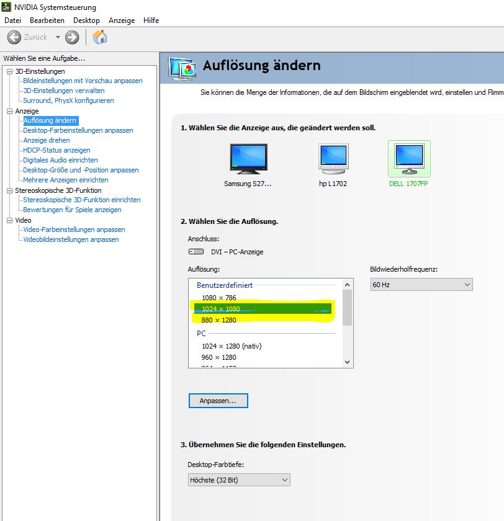
Task: Open Surround, PhysX konfigurieren
Action: click(x=68, y=100)
